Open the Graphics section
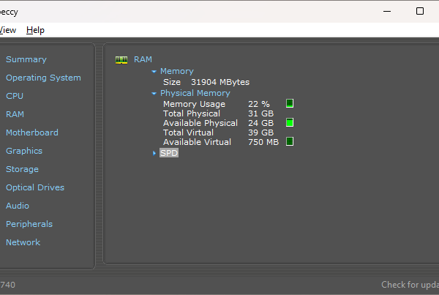The image size is (439, 295). [x=24, y=151]
